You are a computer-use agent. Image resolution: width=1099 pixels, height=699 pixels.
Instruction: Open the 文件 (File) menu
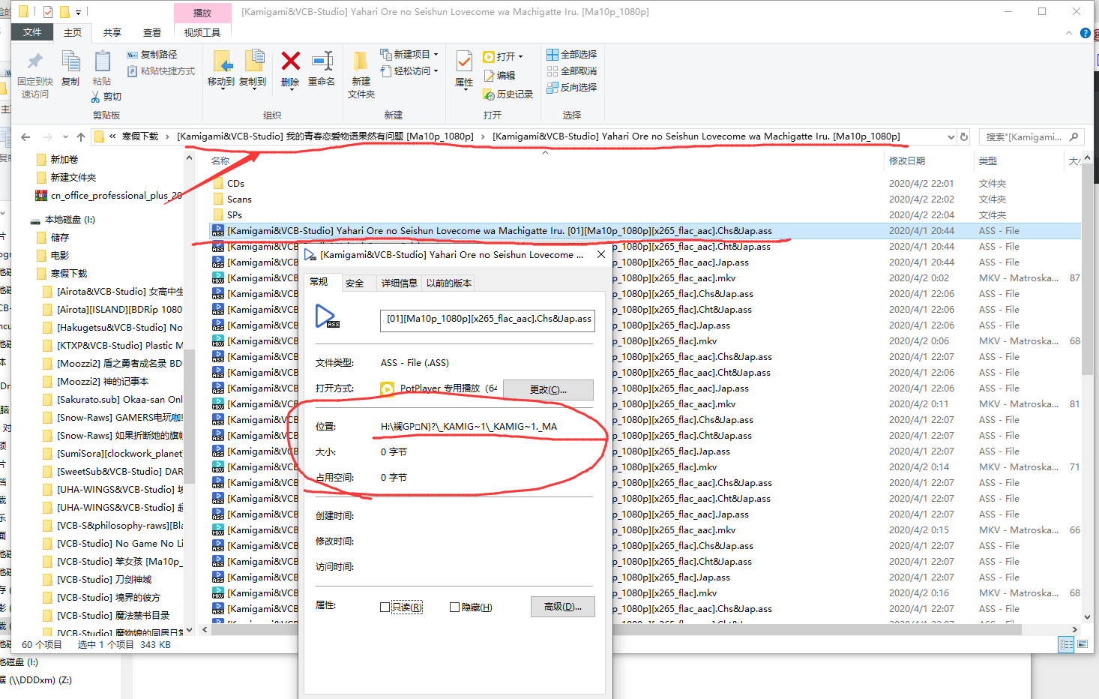click(32, 32)
